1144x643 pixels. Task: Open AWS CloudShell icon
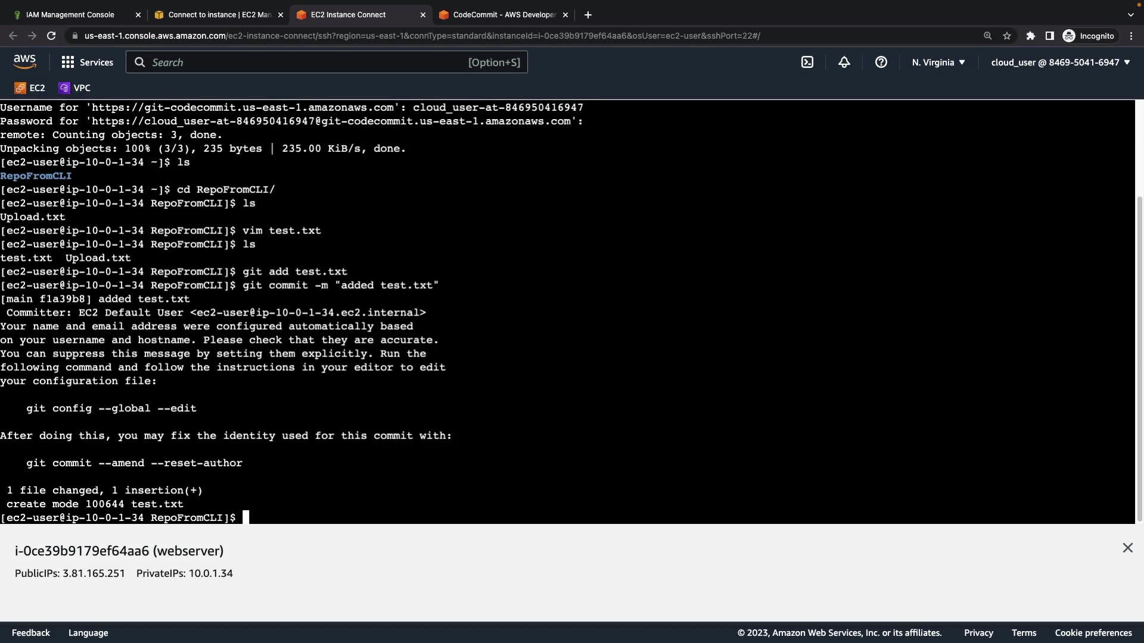(x=807, y=62)
